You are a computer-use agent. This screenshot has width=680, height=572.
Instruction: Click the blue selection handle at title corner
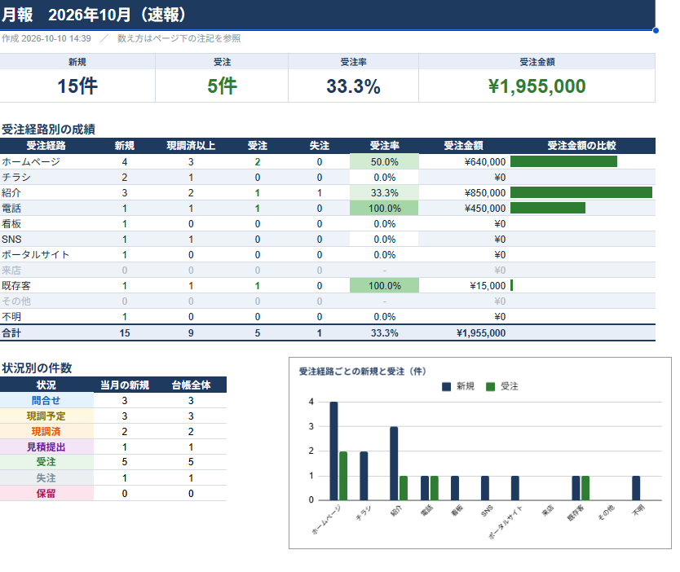point(656,30)
